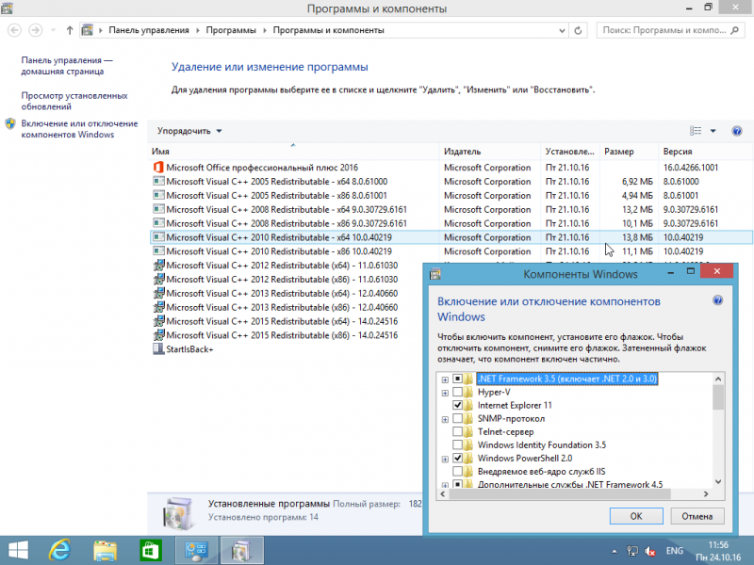754x565 pixels.
Task: Enable Telnet-сервер checkbox
Action: tap(457, 431)
